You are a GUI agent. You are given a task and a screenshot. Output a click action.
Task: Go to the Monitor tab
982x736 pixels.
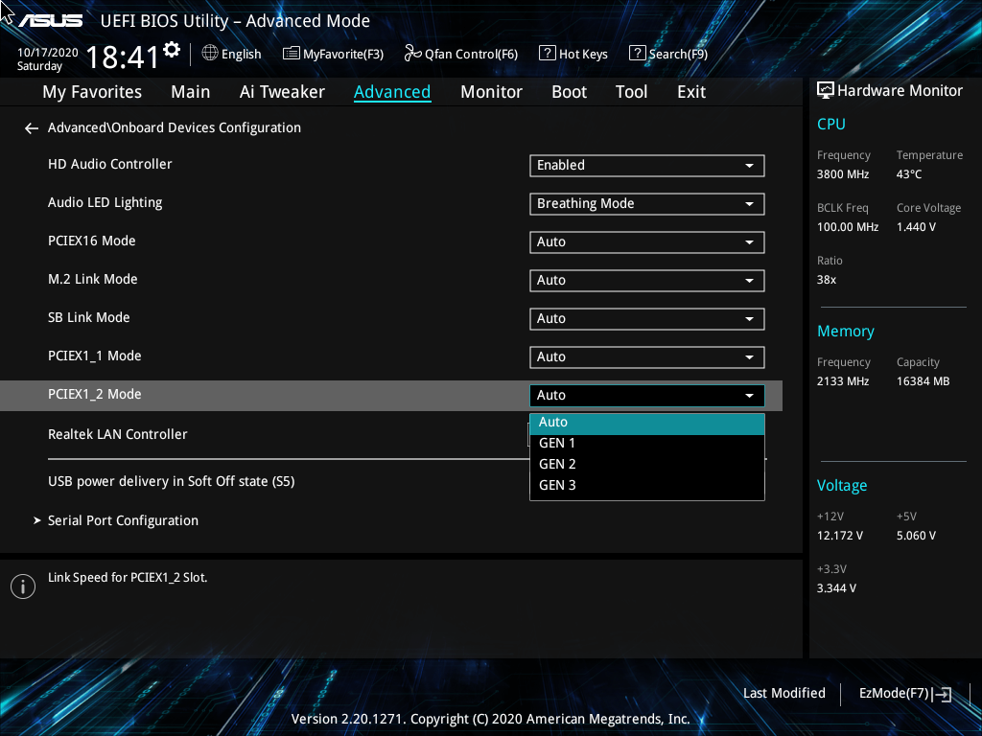click(x=491, y=92)
